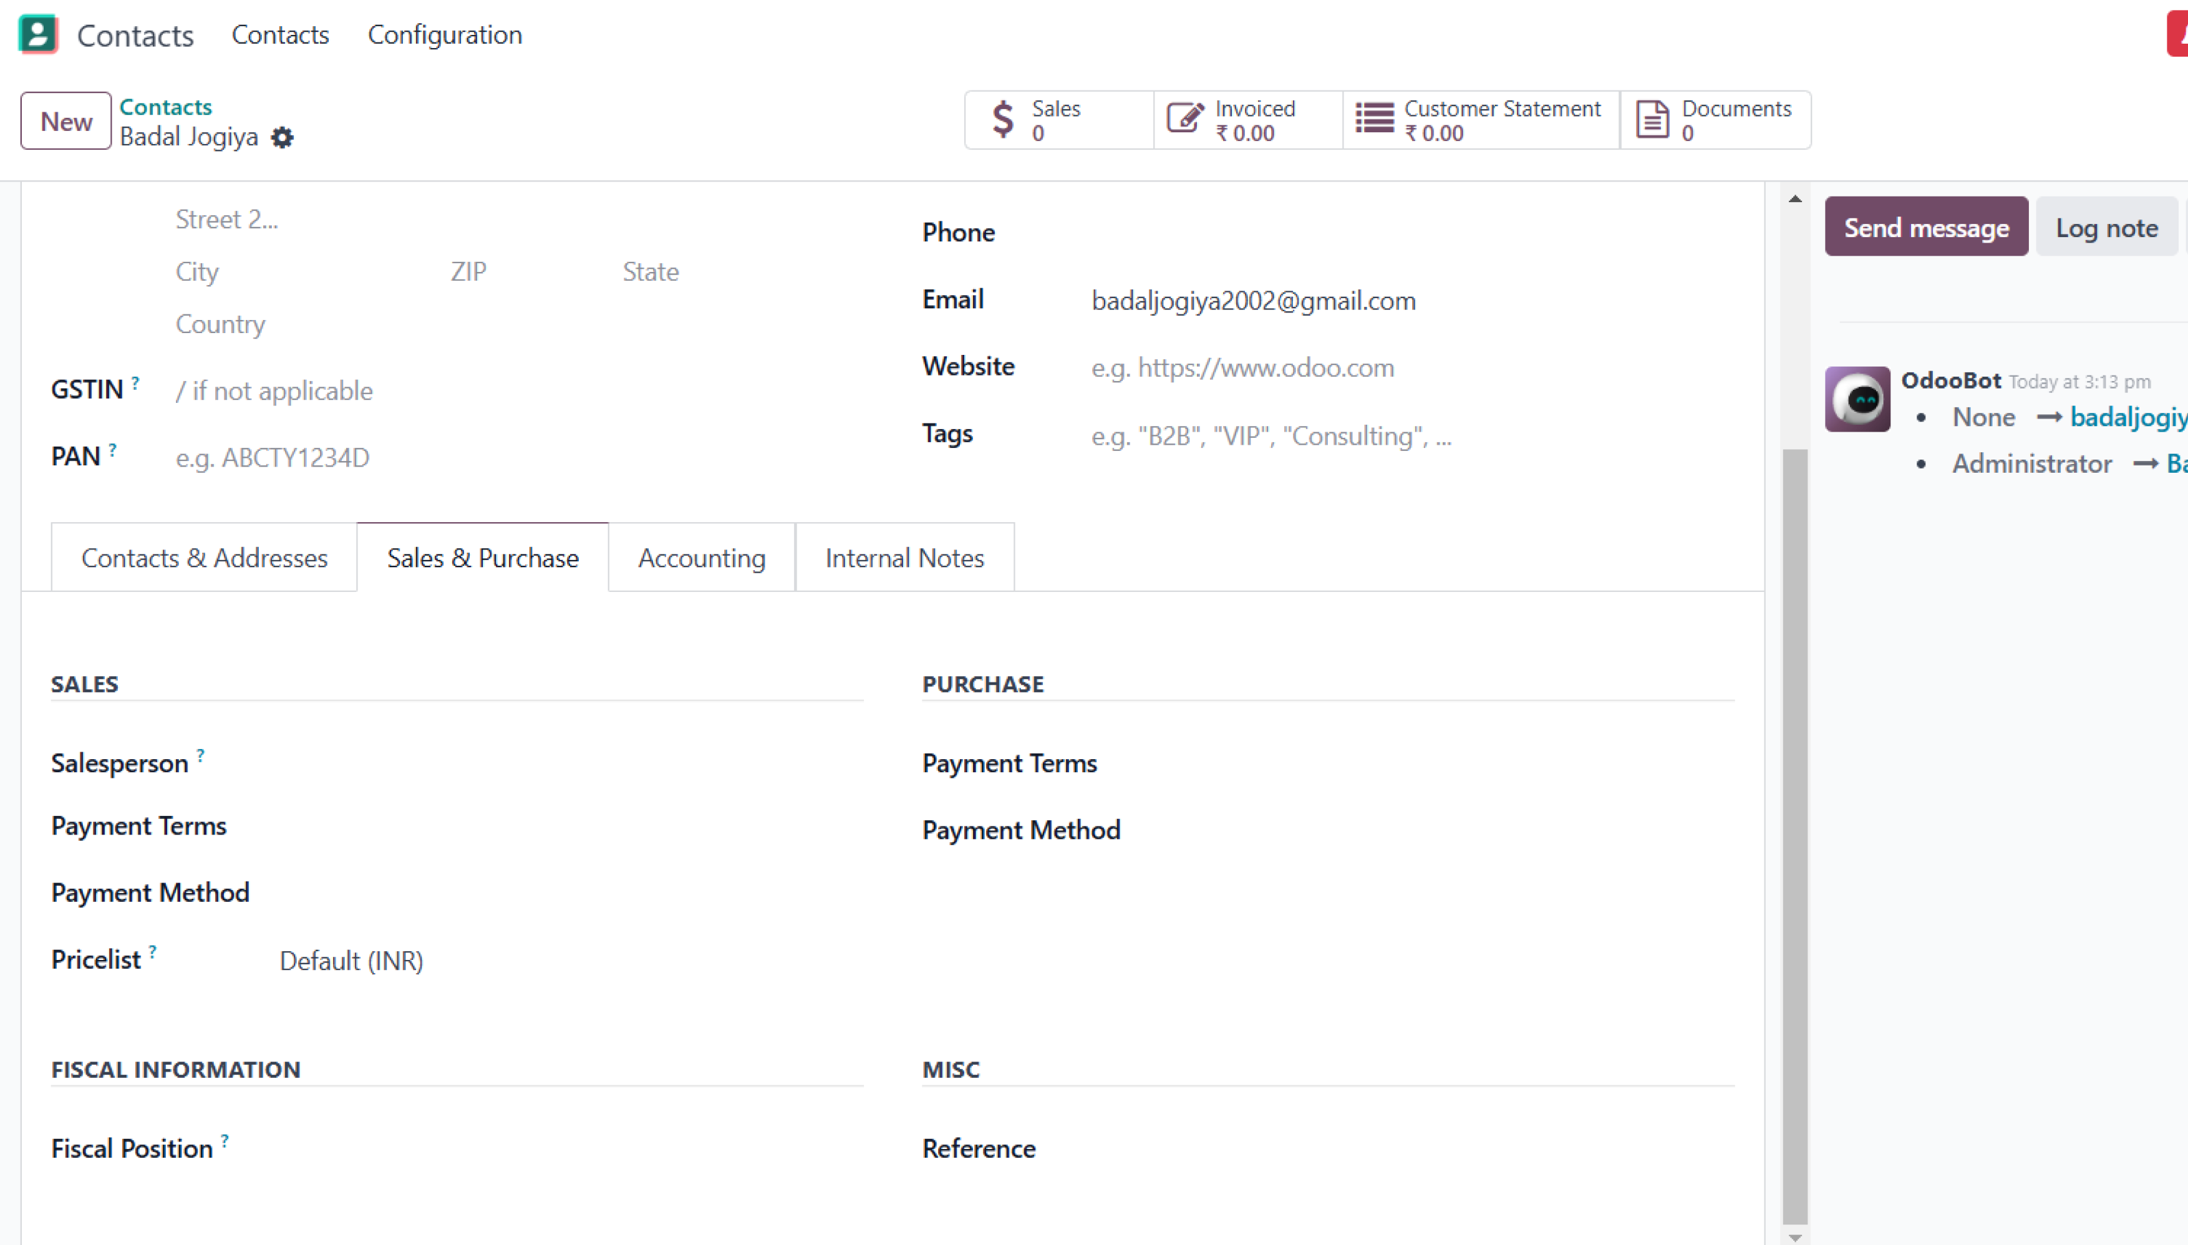Click the Contacts app logo icon
The height and width of the screenshot is (1245, 2188).
pos(37,34)
